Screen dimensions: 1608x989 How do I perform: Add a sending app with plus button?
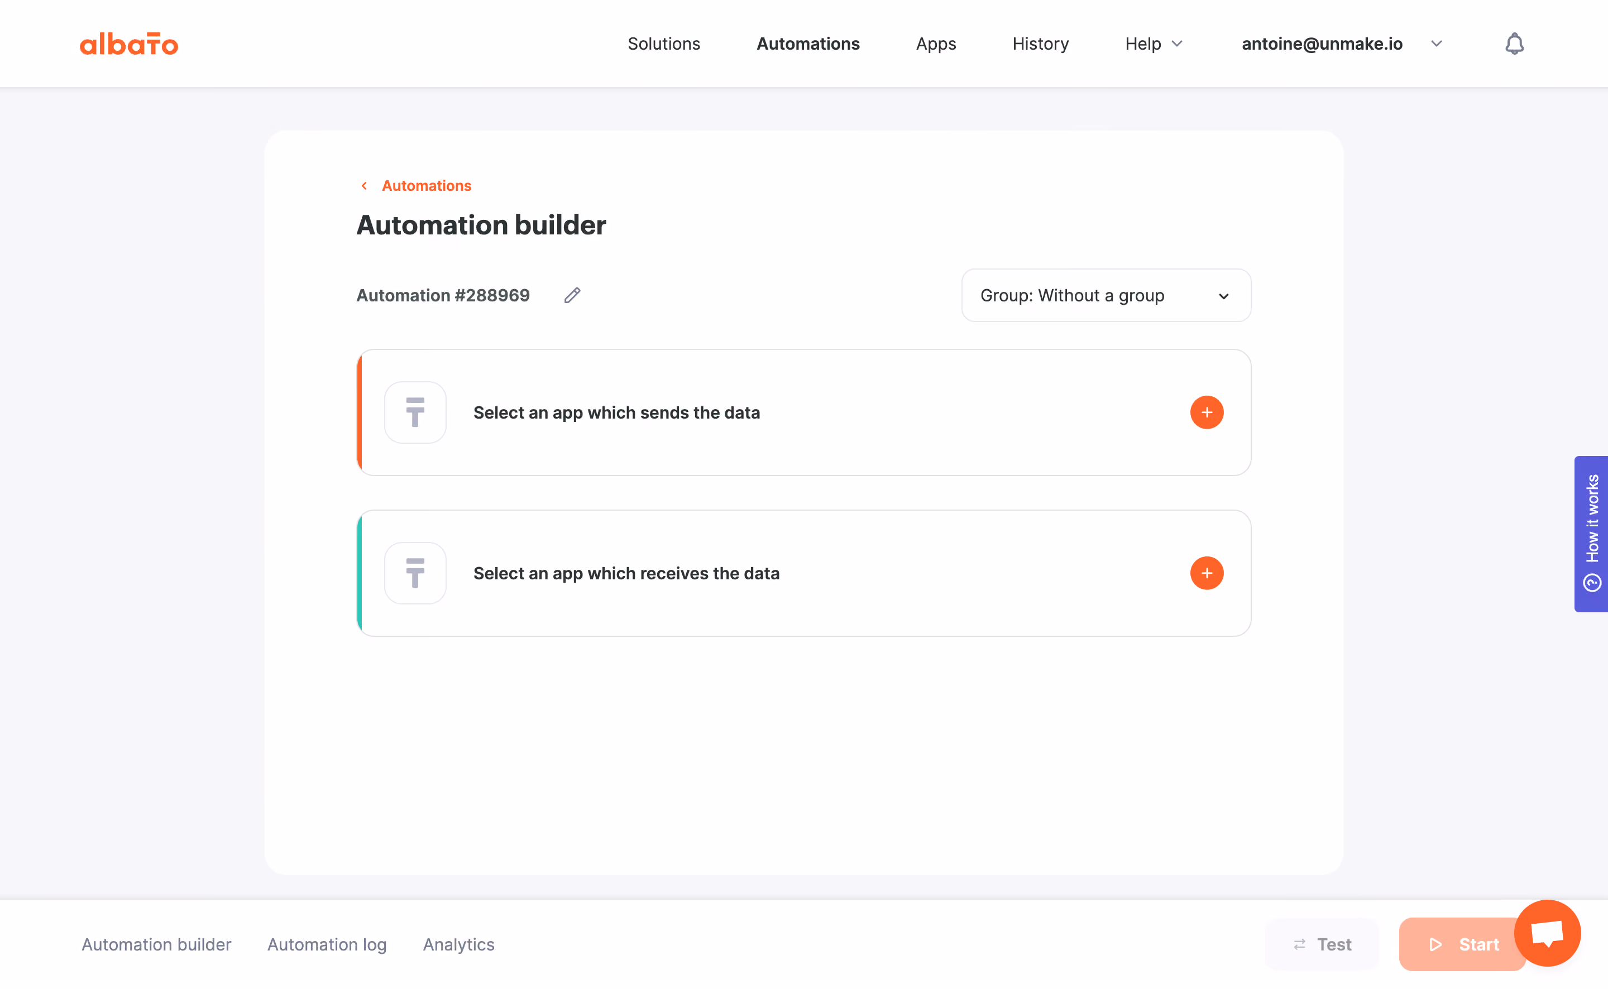pyautogui.click(x=1207, y=412)
